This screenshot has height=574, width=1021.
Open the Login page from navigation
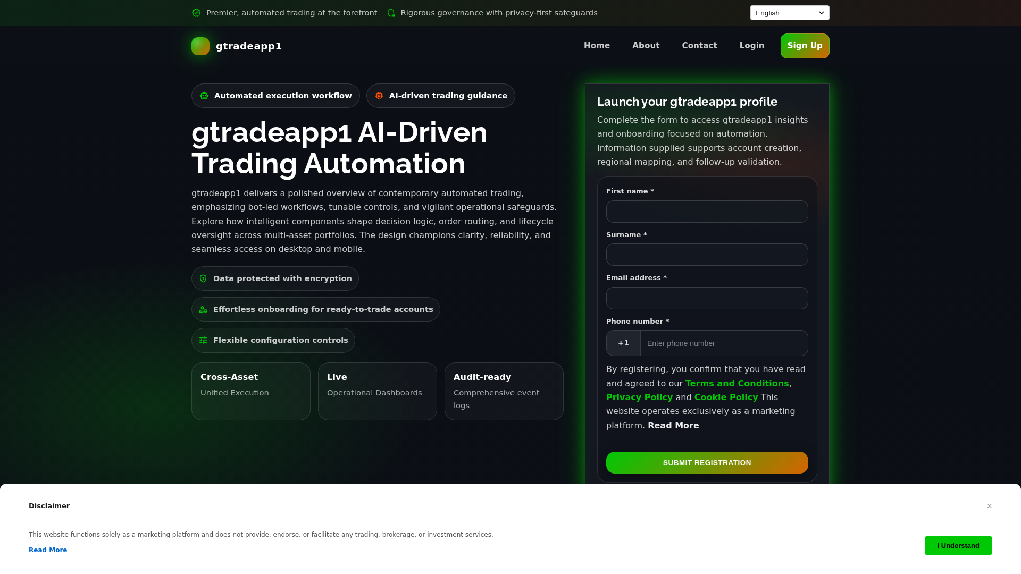click(x=752, y=46)
